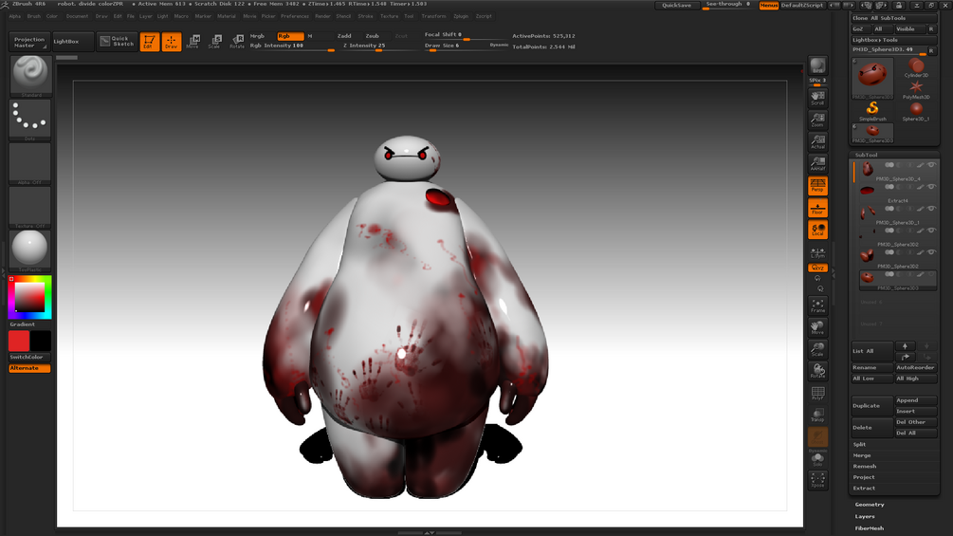Open the Document menu
The height and width of the screenshot is (536, 953).
[x=77, y=16]
